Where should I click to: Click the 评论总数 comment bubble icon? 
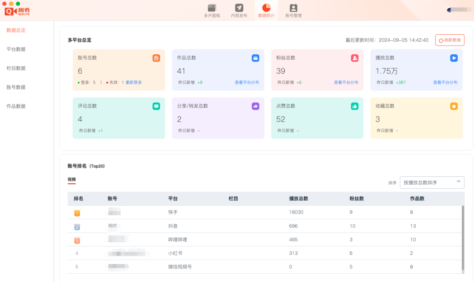[156, 106]
